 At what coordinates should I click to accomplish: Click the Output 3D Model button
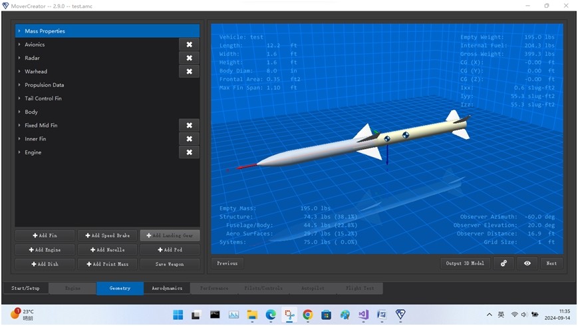tap(465, 263)
